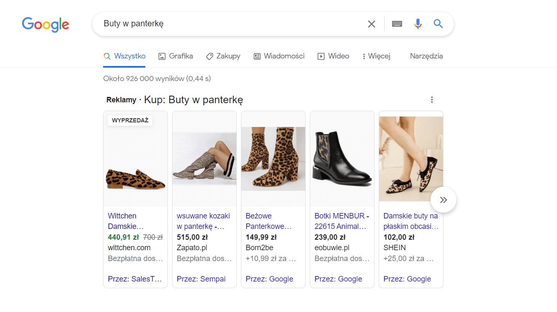Screen dimensions: 557x312
Task: Click the 'Reklamy' label
Action: [x=121, y=100]
